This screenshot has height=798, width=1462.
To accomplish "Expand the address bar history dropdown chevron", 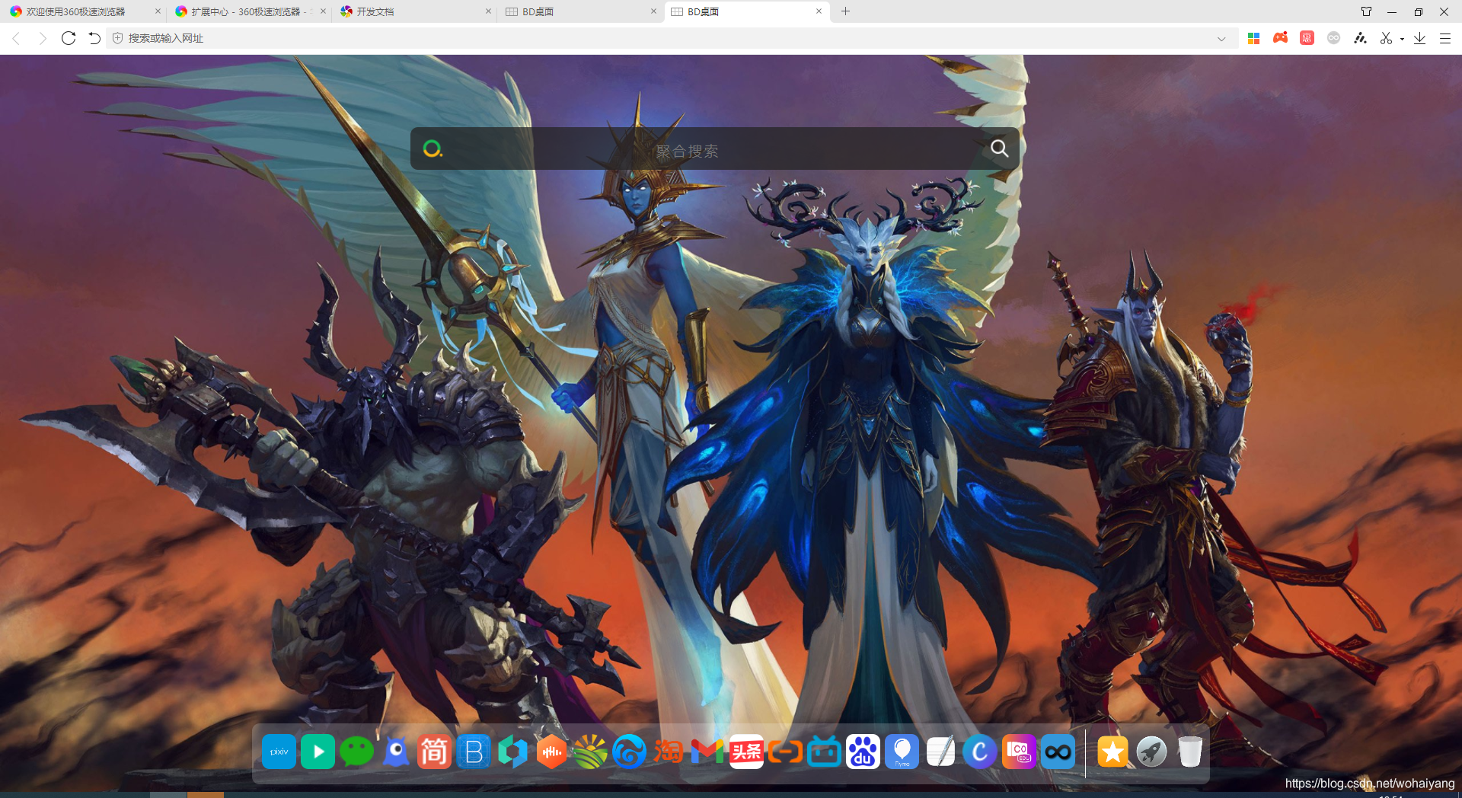I will tap(1221, 38).
